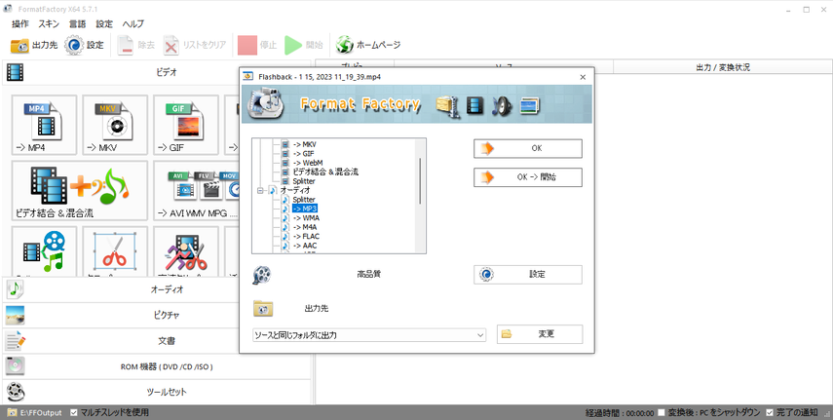
Task: Select the -> MKV conversion icon
Action: [x=115, y=125]
